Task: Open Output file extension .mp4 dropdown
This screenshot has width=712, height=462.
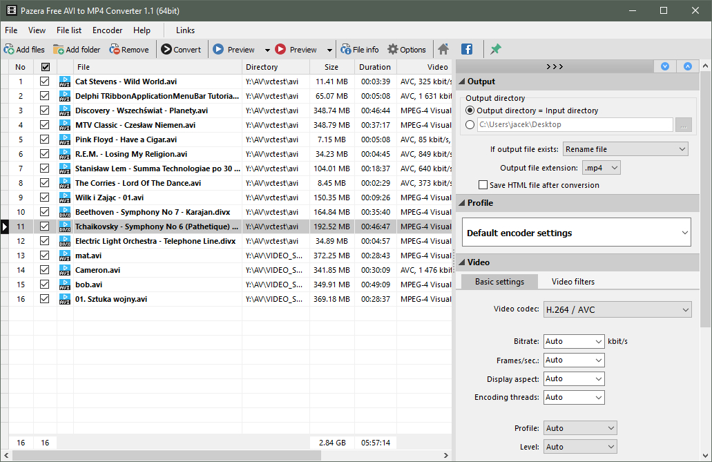Action: 602,168
